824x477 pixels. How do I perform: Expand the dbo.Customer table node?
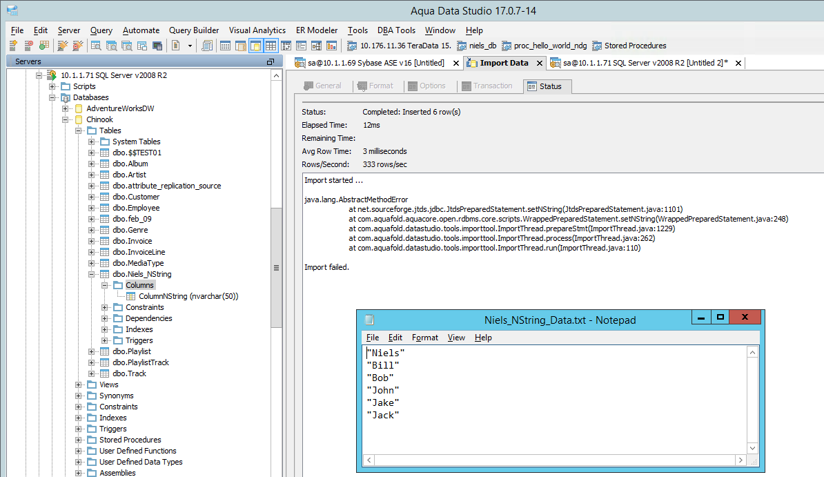[91, 197]
